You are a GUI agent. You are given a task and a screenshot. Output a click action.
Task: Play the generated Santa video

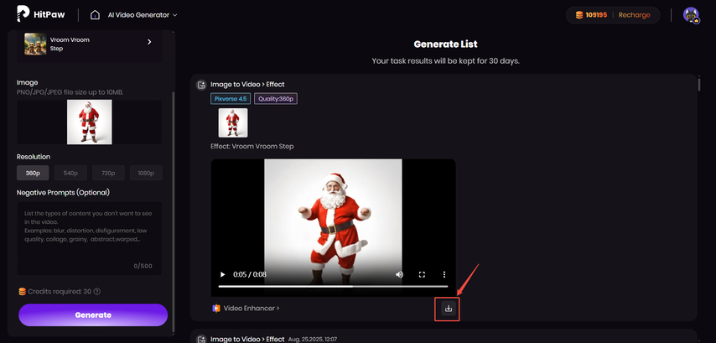(x=222, y=274)
